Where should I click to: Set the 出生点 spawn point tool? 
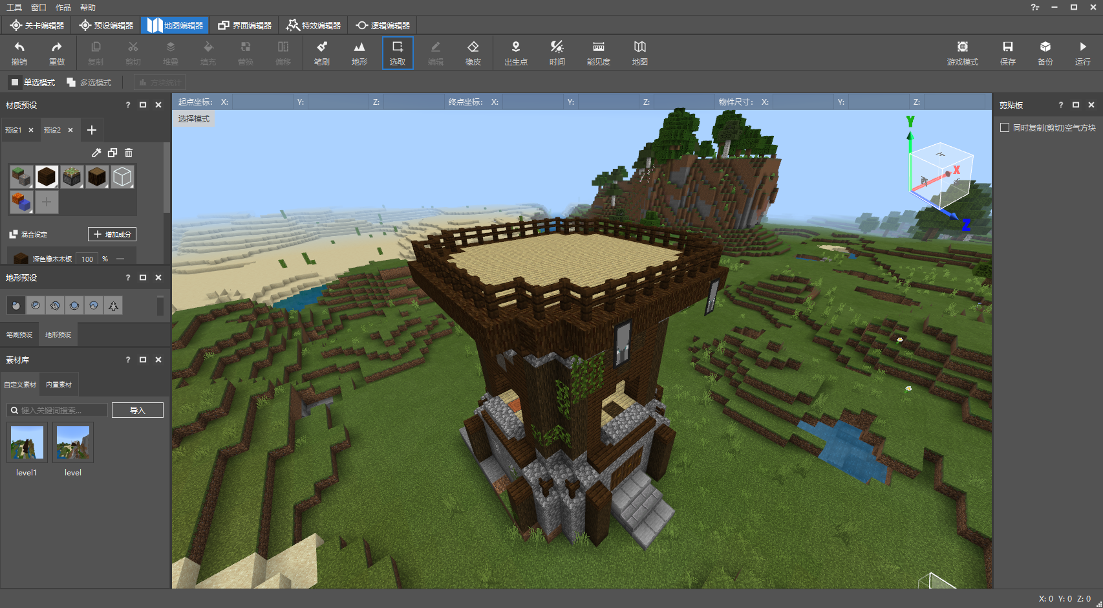515,52
